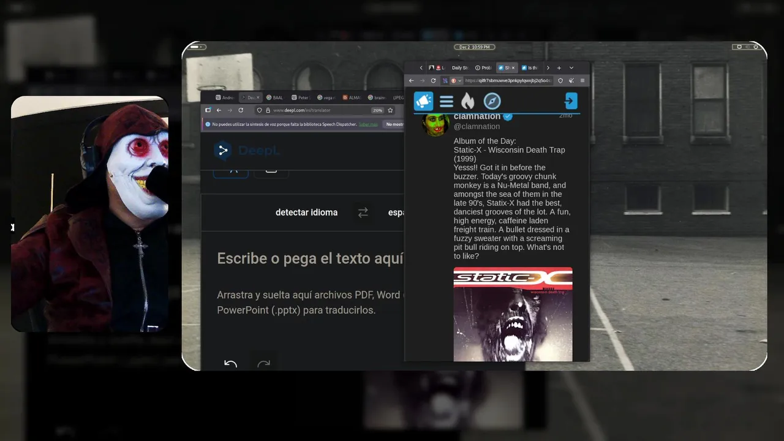Switch to the vega tab in the DeepL window
The width and height of the screenshot is (784, 441).
pos(326,97)
